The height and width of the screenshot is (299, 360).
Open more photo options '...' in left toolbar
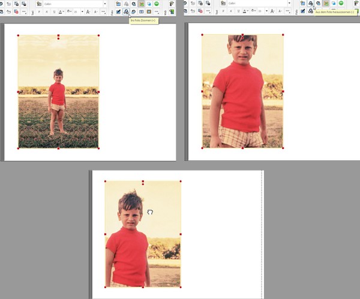(157, 11)
